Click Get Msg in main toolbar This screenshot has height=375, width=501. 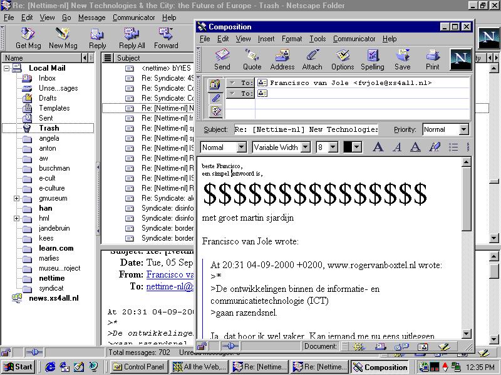point(29,39)
